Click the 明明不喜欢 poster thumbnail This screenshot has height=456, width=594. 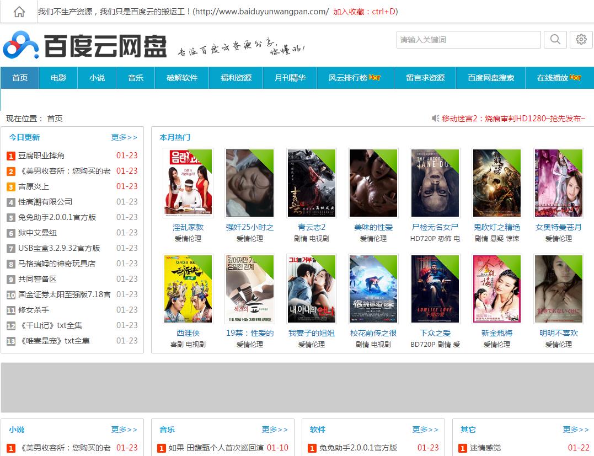pyautogui.click(x=558, y=289)
